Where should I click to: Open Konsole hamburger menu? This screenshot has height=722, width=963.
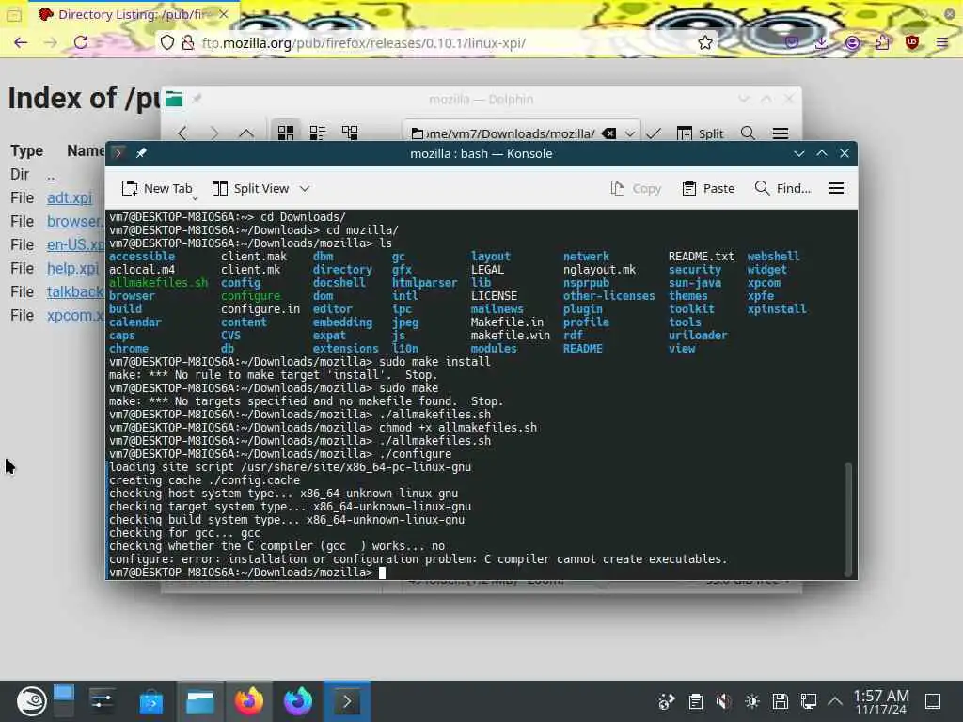836,188
